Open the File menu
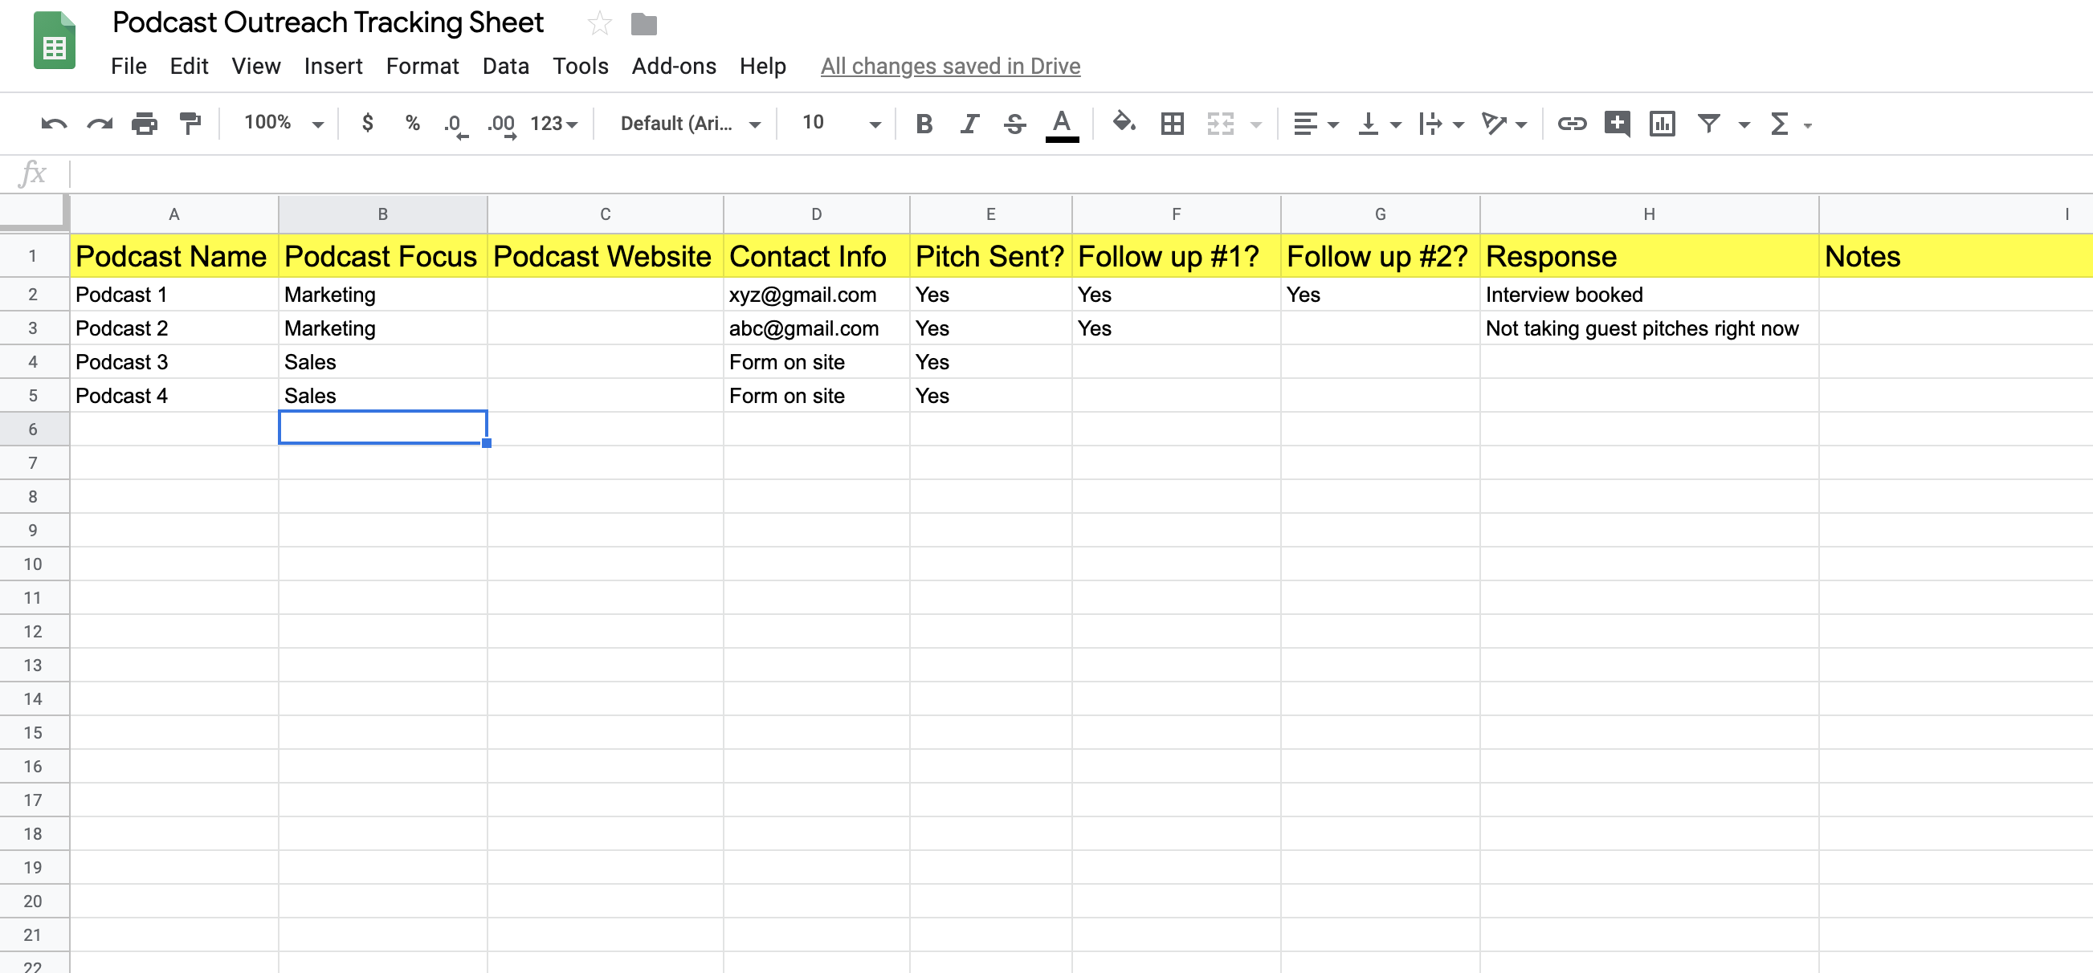The width and height of the screenshot is (2093, 973). click(x=129, y=66)
